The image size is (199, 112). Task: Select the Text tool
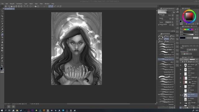2,61
